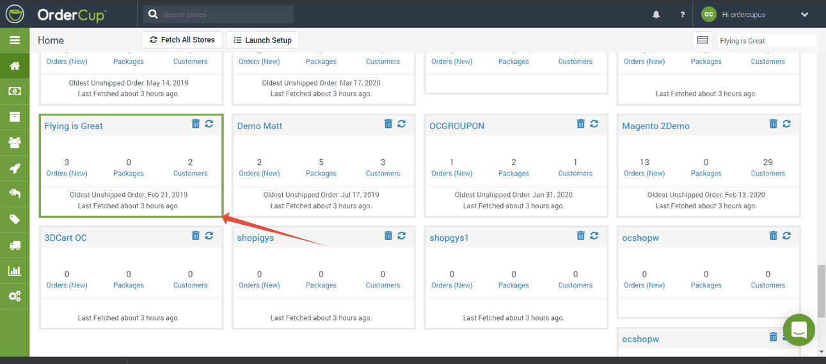This screenshot has width=826, height=364.
Task: Toggle the hamburger menu in sidebar
Action: click(x=15, y=40)
